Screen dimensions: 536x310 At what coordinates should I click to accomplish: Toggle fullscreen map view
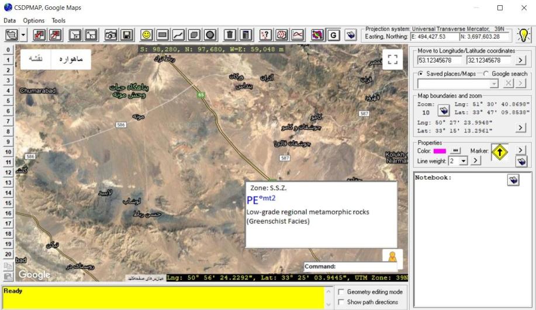[392, 60]
